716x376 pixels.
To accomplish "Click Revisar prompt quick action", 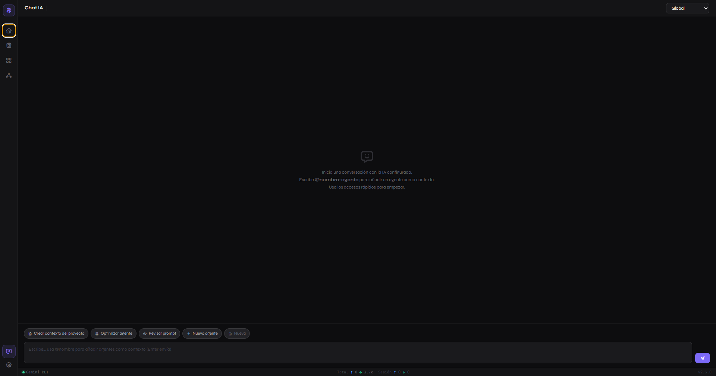I will point(159,334).
